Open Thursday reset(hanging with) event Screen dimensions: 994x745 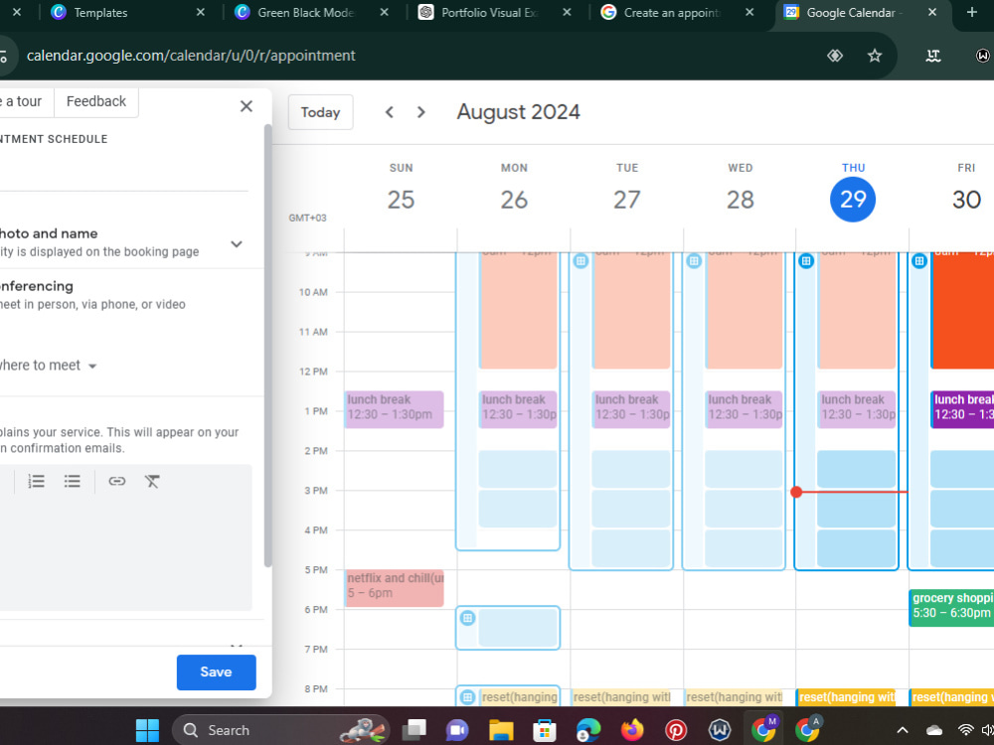coord(846,697)
